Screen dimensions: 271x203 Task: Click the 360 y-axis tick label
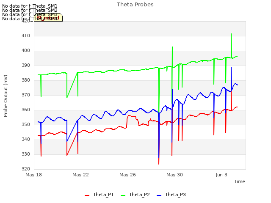tap(26, 110)
